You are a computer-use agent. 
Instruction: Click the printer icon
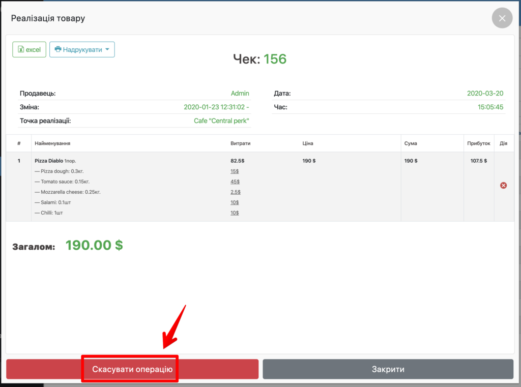pyautogui.click(x=58, y=49)
